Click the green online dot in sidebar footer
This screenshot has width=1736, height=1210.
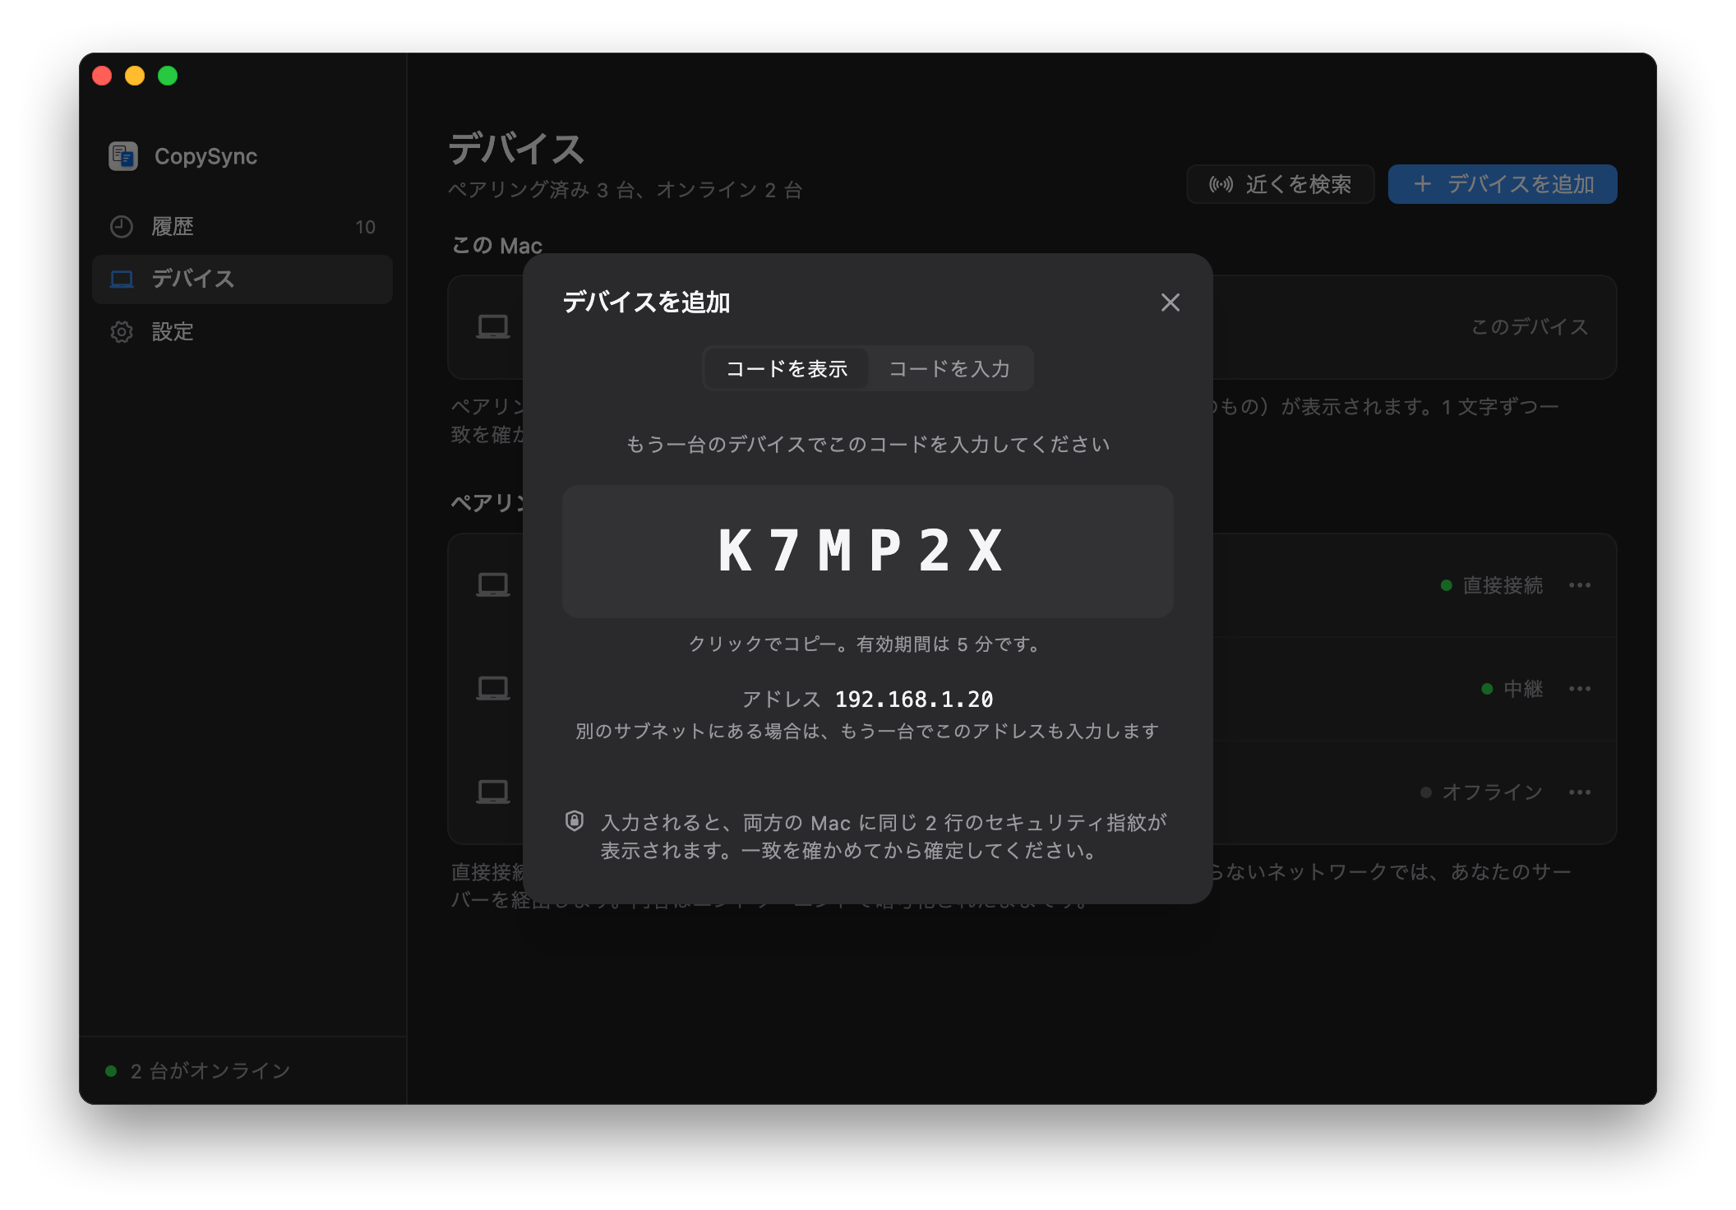click(111, 1070)
